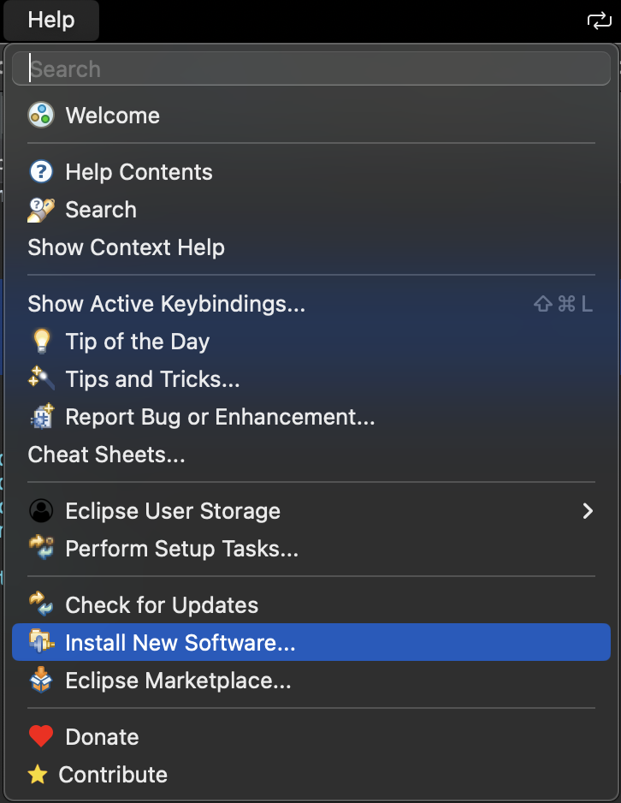Open the Help menu in menu bar
Image resolution: width=621 pixels, height=803 pixels.
coord(51,21)
